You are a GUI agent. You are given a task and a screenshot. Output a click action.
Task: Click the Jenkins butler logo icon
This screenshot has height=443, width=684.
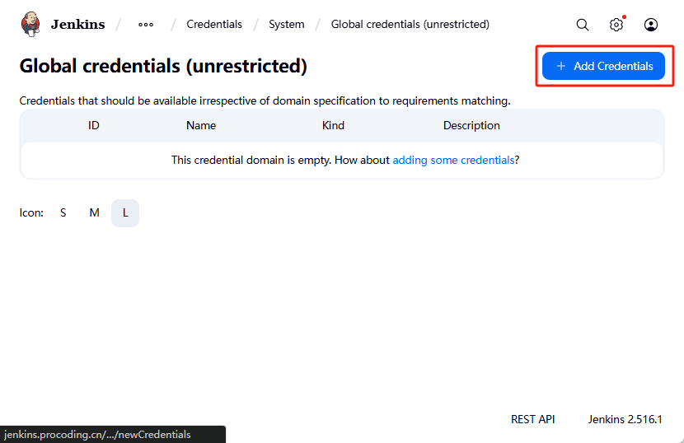pos(30,24)
